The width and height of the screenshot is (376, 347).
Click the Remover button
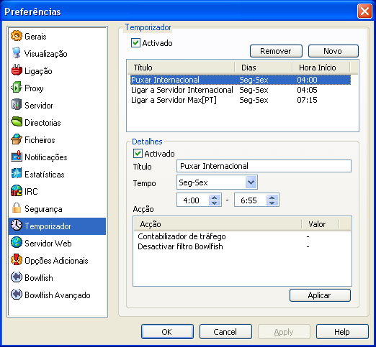point(276,51)
